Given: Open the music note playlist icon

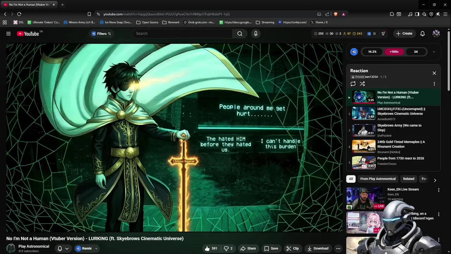Looking at the screenshot, I should (x=410, y=14).
